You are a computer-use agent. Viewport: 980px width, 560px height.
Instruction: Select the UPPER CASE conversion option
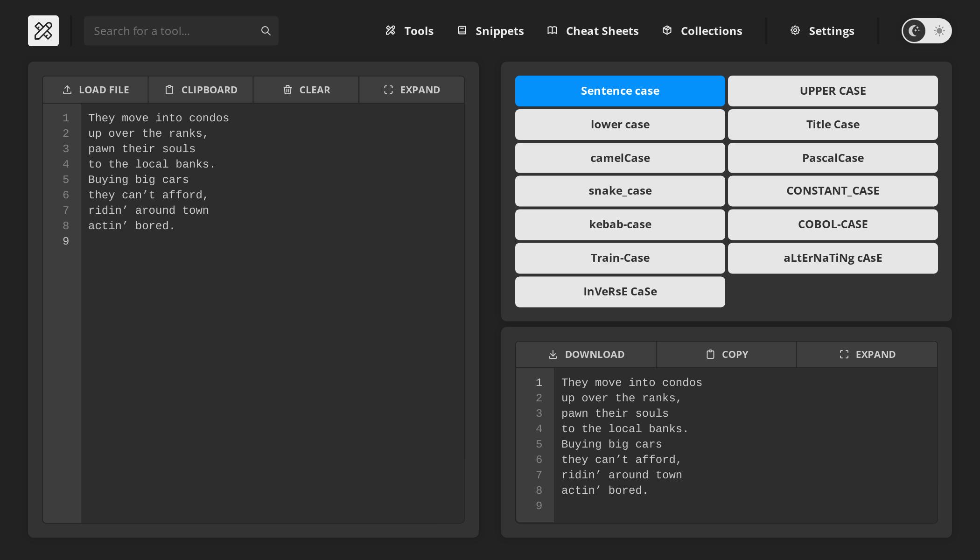tap(833, 91)
